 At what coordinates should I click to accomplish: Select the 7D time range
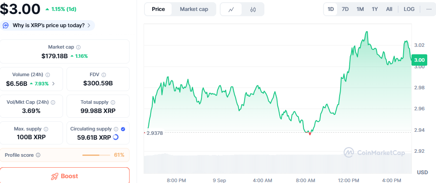click(x=345, y=9)
